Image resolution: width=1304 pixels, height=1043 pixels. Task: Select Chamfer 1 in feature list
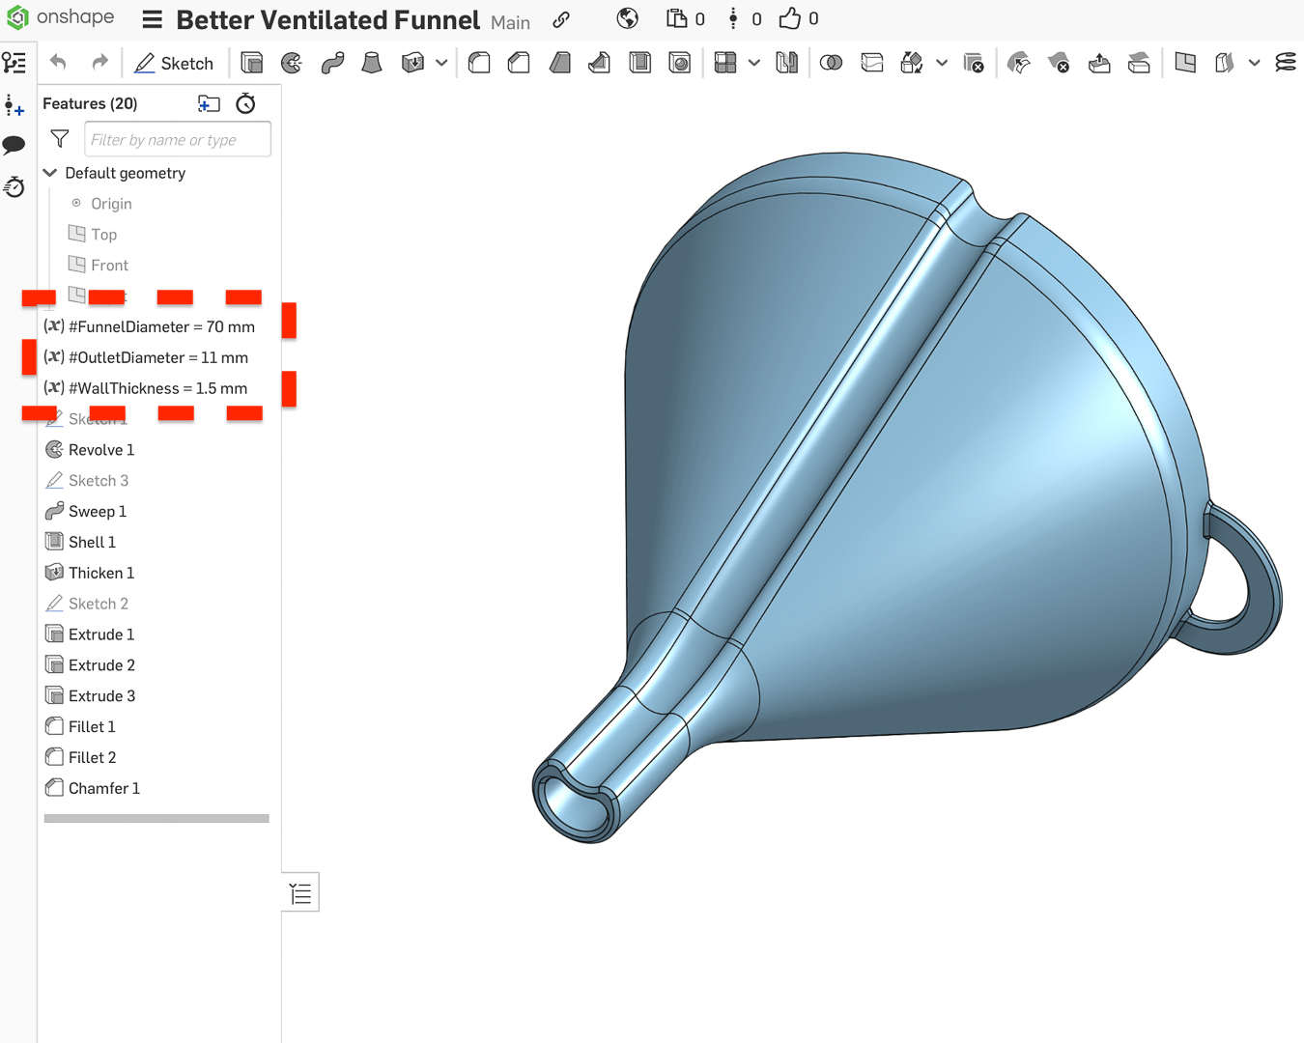(x=94, y=788)
